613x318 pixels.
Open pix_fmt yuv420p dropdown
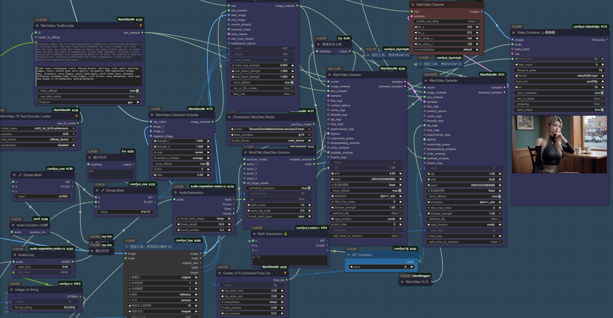560,81
